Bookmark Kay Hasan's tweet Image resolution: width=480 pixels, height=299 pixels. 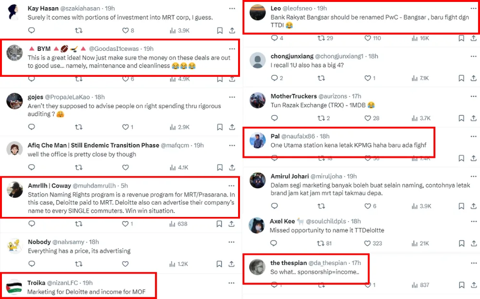point(219,30)
